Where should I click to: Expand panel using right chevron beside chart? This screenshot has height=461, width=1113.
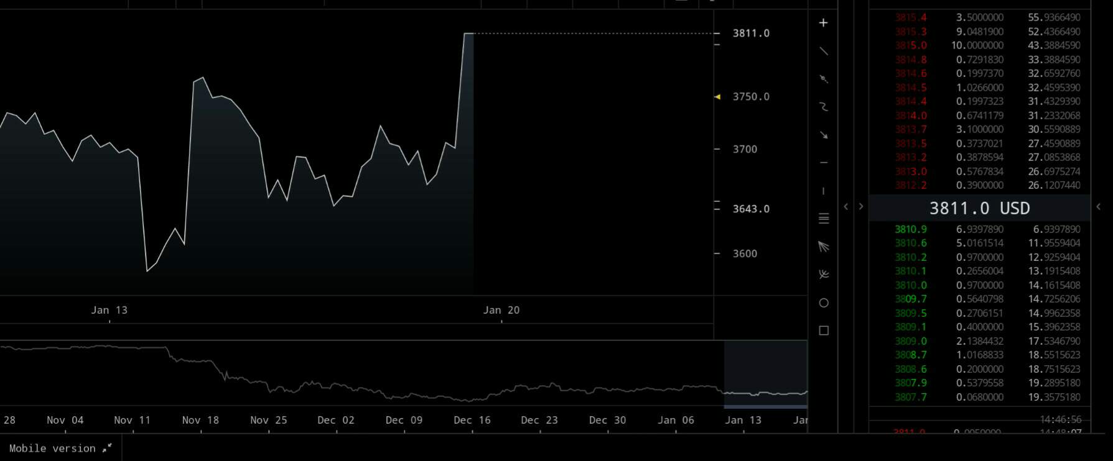861,206
